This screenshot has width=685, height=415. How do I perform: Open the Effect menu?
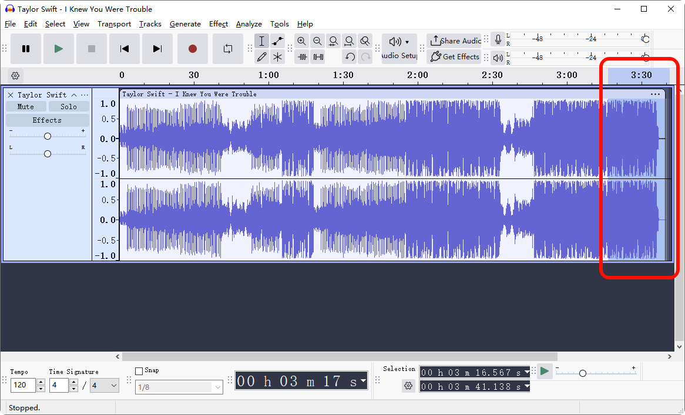(x=219, y=24)
